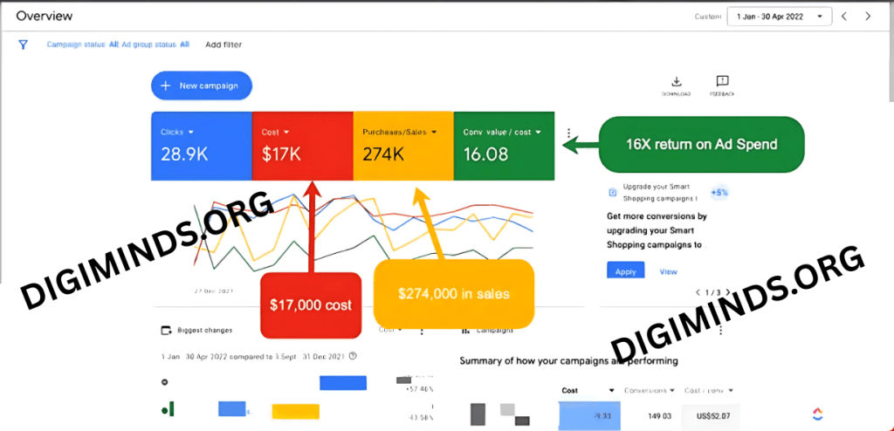The width and height of the screenshot is (894, 431).
Task: Click Campaign status: All filter chip
Action: (x=82, y=44)
